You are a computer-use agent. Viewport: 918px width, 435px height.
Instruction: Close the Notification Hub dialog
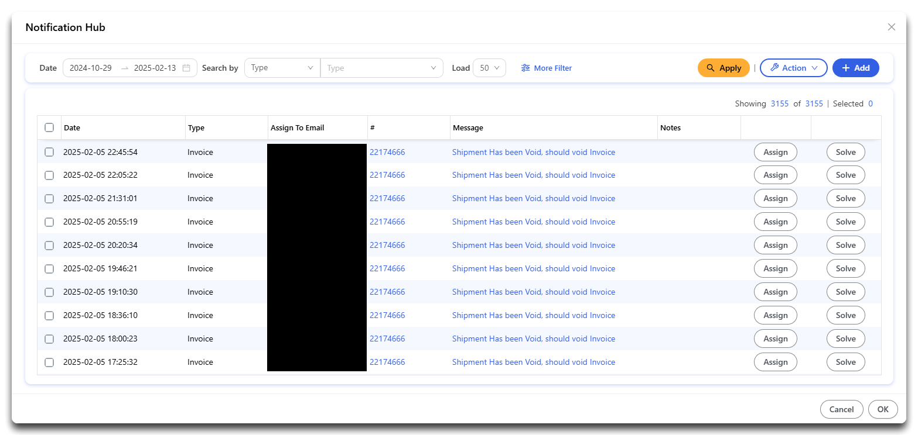click(x=892, y=27)
